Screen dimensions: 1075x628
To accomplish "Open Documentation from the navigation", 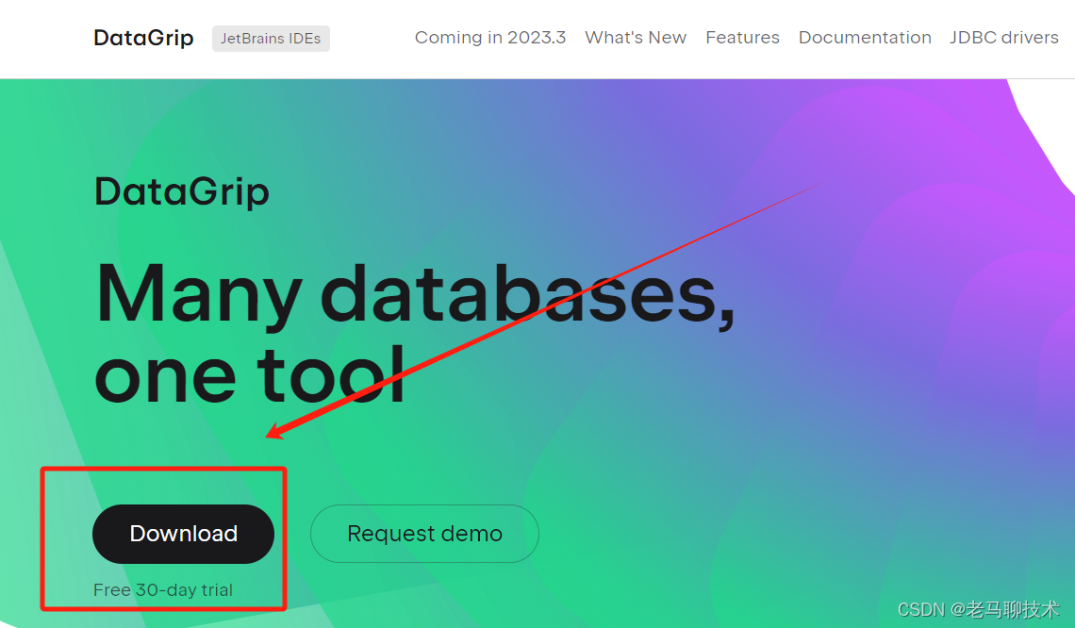I will click(x=865, y=38).
